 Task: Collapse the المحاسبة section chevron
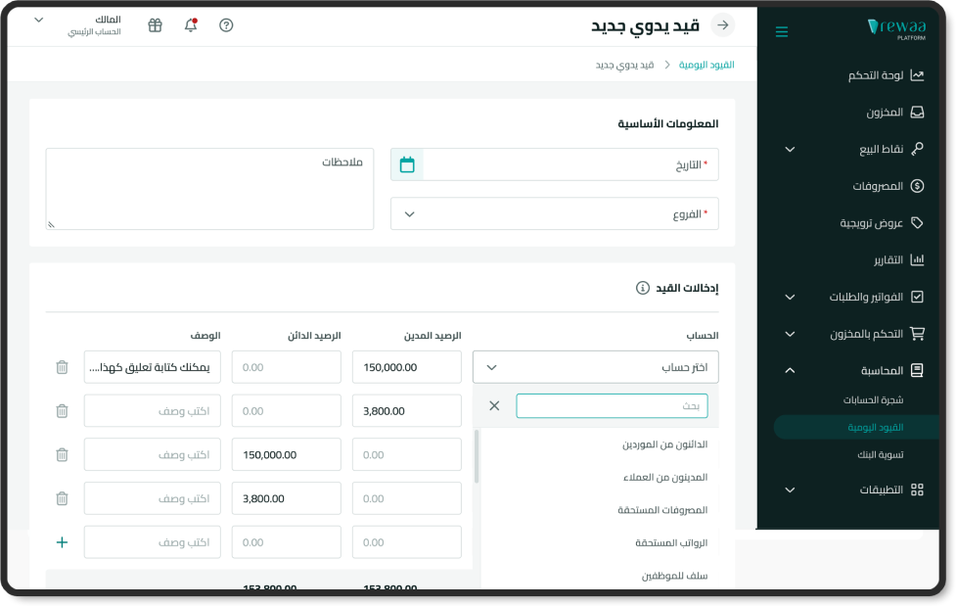tap(791, 370)
